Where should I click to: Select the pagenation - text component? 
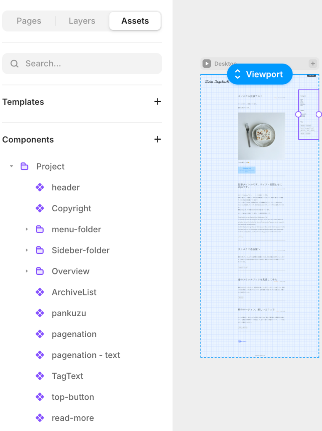pos(86,355)
